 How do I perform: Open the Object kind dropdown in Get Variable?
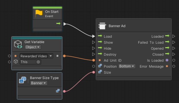click(x=33, y=47)
